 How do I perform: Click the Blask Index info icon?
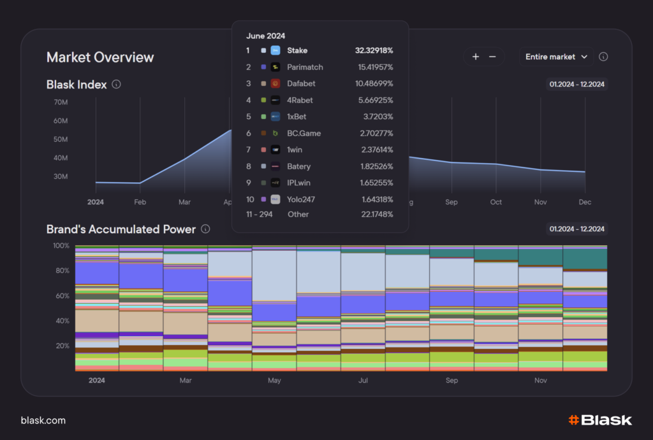click(x=117, y=85)
